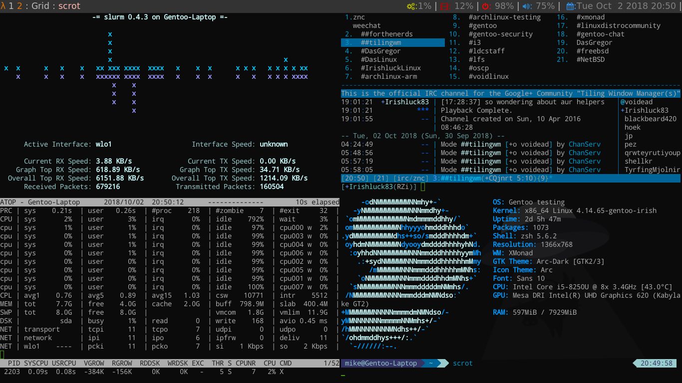Screen dimensions: 682x383
Task: Open the calendar icon beside the date
Action: [x=571, y=6]
